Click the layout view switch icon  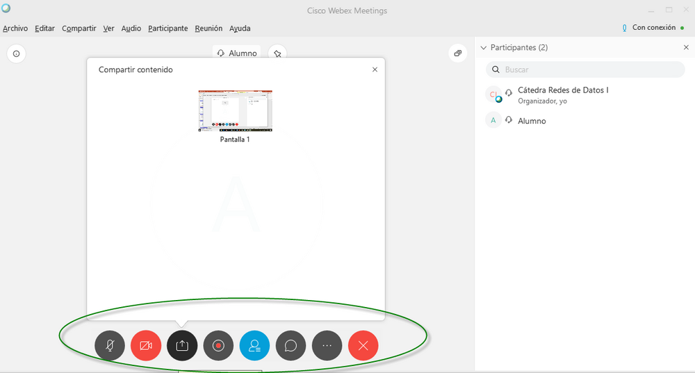click(x=458, y=53)
